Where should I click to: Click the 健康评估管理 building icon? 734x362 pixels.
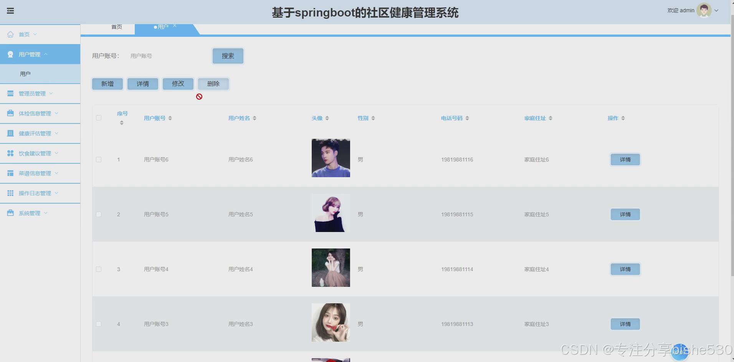pyautogui.click(x=10, y=133)
